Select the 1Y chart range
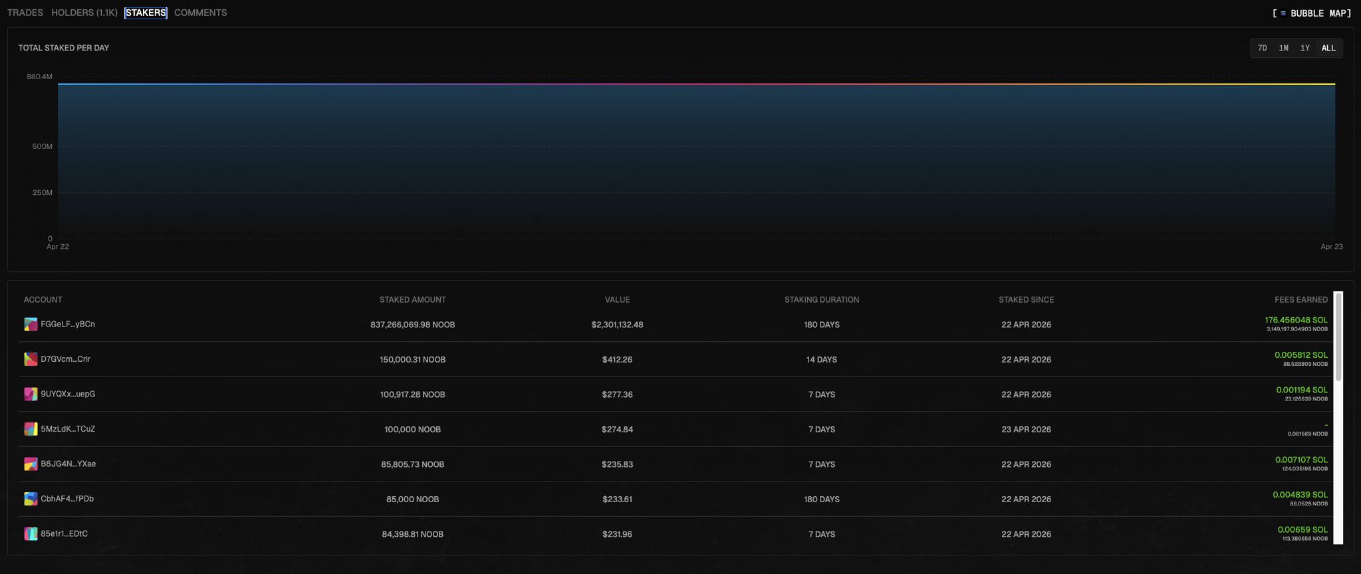The width and height of the screenshot is (1361, 574). 1304,48
